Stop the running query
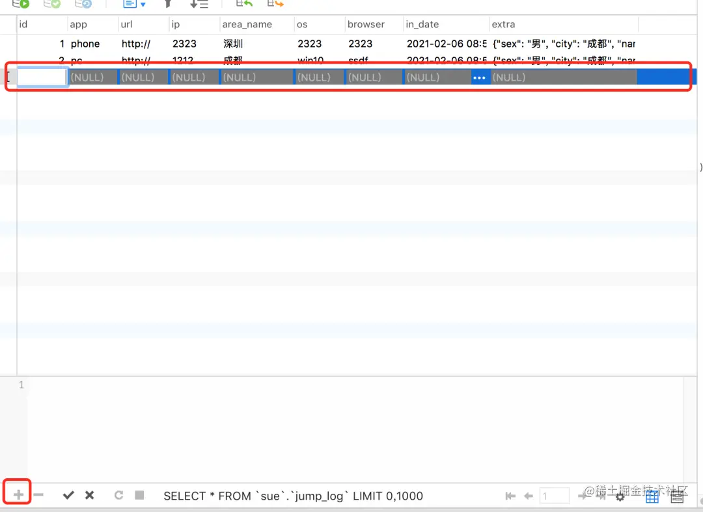This screenshot has width=703, height=512. click(x=139, y=495)
